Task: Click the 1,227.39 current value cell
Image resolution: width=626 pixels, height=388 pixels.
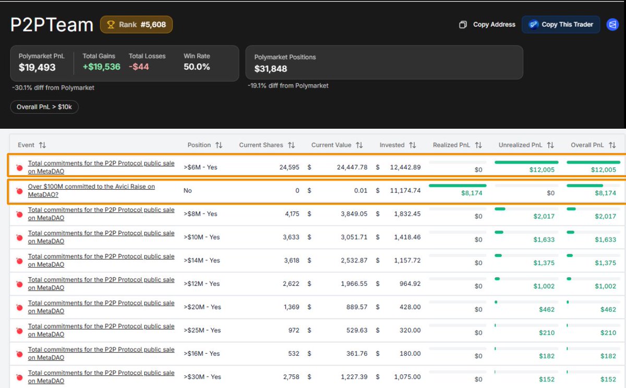Action: coord(355,377)
